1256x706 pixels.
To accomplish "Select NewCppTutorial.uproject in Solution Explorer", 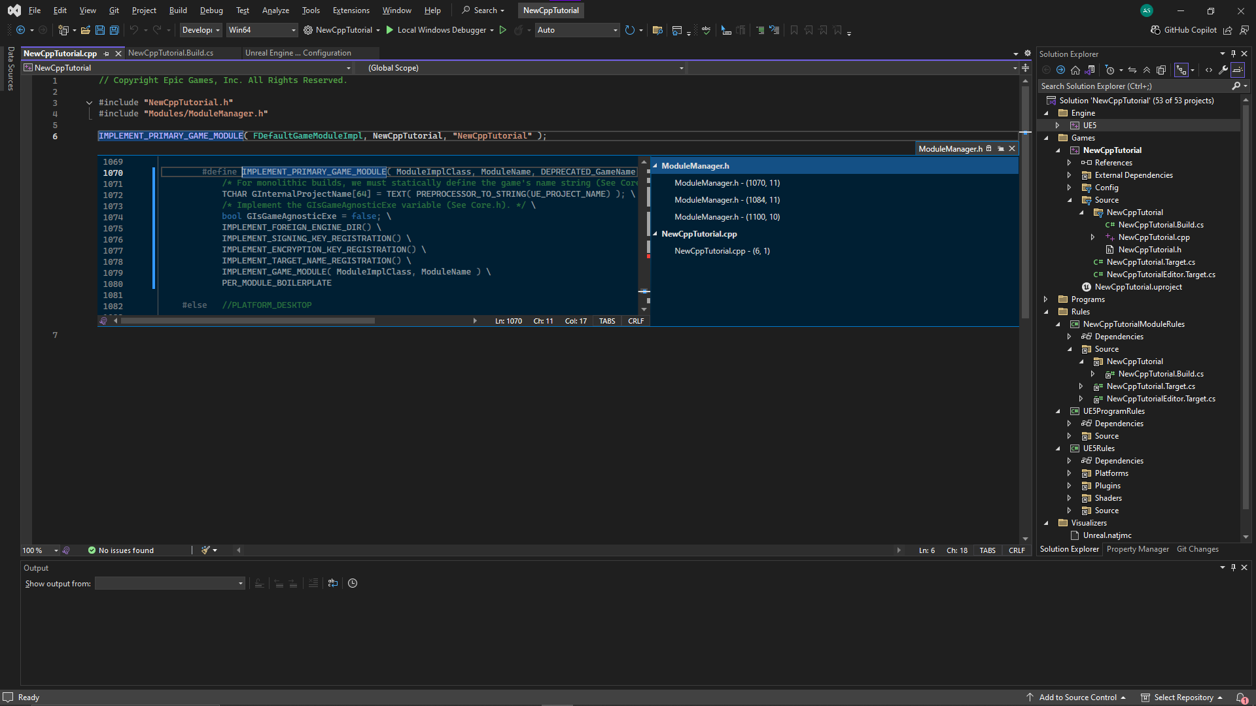I will point(1138,287).
